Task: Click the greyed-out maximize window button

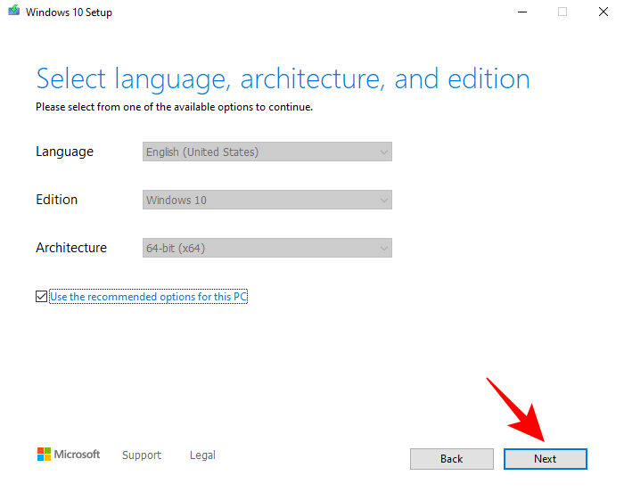Action: point(562,12)
